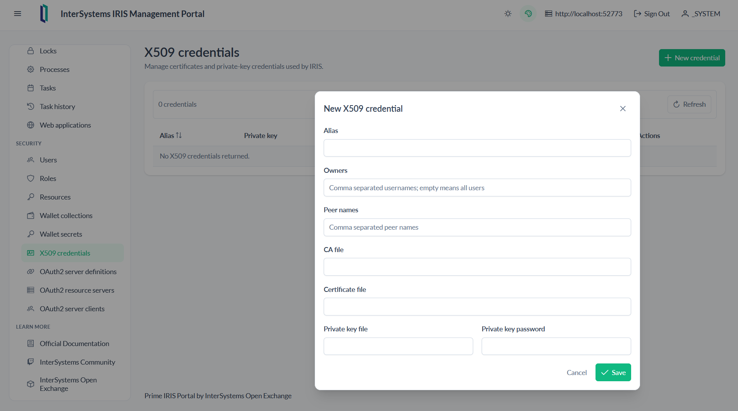738x411 pixels.
Task: Go to OAuth2 resource servers
Action: [x=72, y=290]
